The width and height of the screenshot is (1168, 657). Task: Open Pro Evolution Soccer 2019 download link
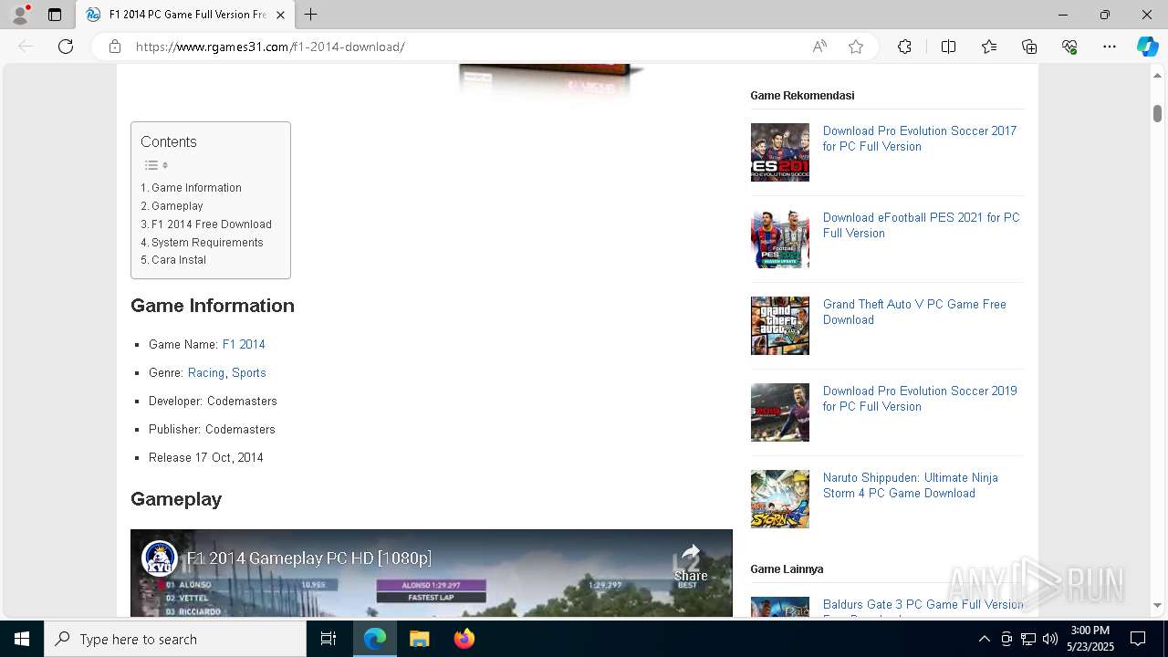coord(920,399)
